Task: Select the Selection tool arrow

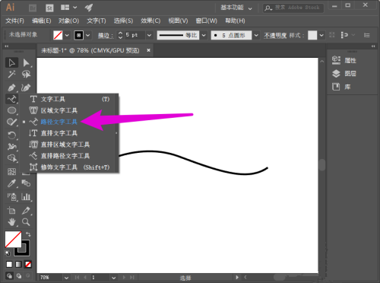Action: click(11, 62)
